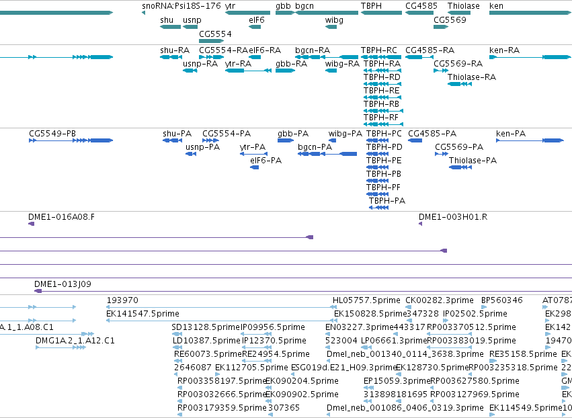The height and width of the screenshot is (418, 572).
Task: Open the eIF6 gene label
Action: (257, 19)
